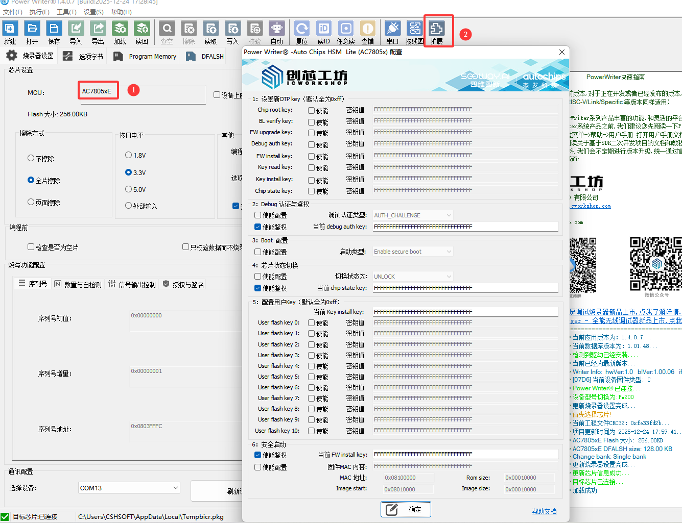Open the 调试认证类型 AUTH_CHALLENGE dropdown

click(x=413, y=215)
